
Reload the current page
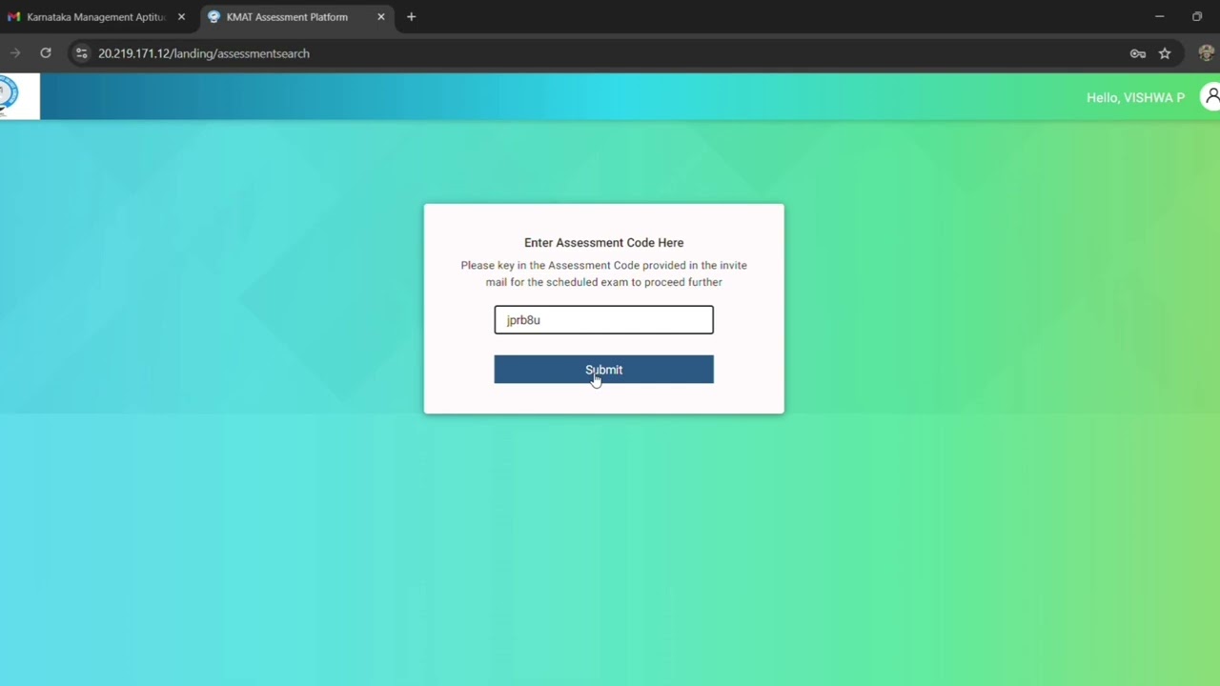click(45, 53)
